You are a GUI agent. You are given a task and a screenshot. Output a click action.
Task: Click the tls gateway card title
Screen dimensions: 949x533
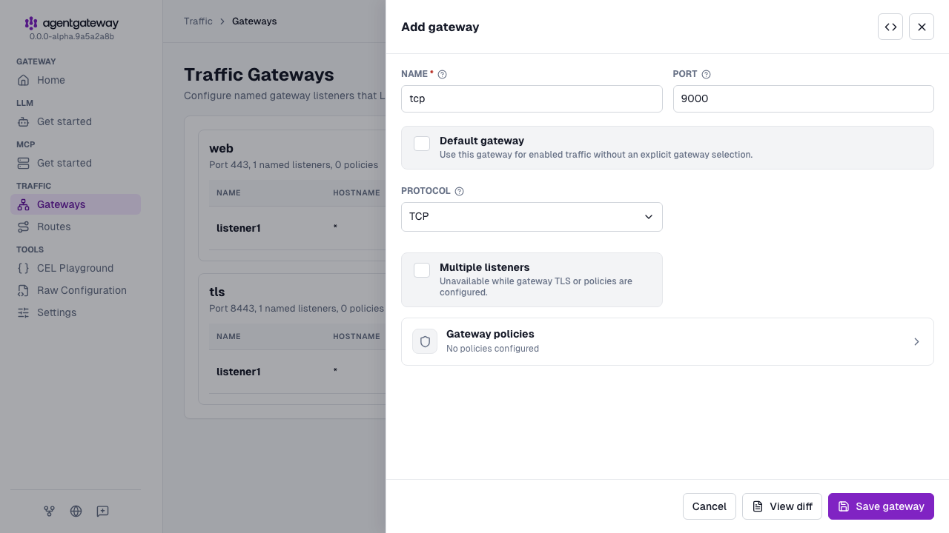(x=216, y=292)
